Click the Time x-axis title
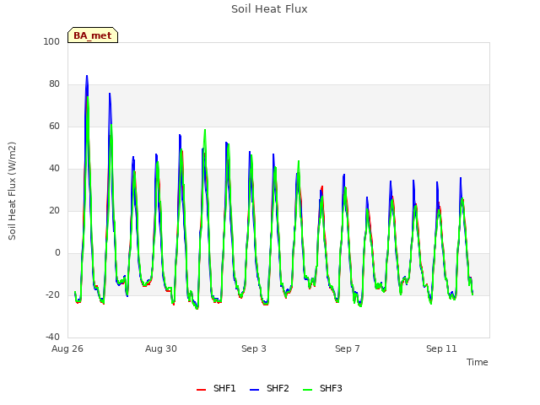The height and width of the screenshot is (405, 540). pyautogui.click(x=477, y=362)
